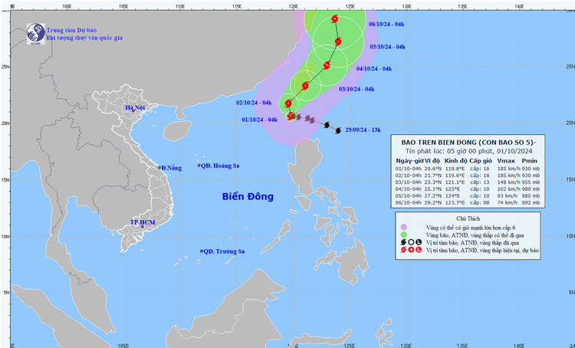Viewport: 575px width, 348px height.
Task: Click the storm symbol nearest the 04/10/24 - 04h label
Action: point(327,65)
